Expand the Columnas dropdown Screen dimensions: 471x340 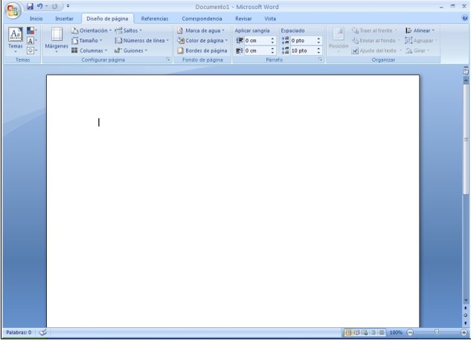(x=93, y=51)
